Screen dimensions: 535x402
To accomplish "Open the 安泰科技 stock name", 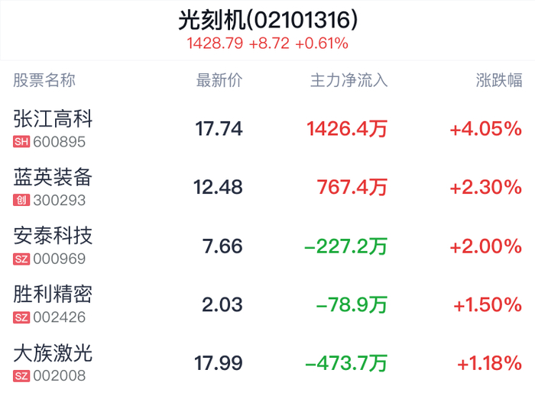I will coord(53,236).
